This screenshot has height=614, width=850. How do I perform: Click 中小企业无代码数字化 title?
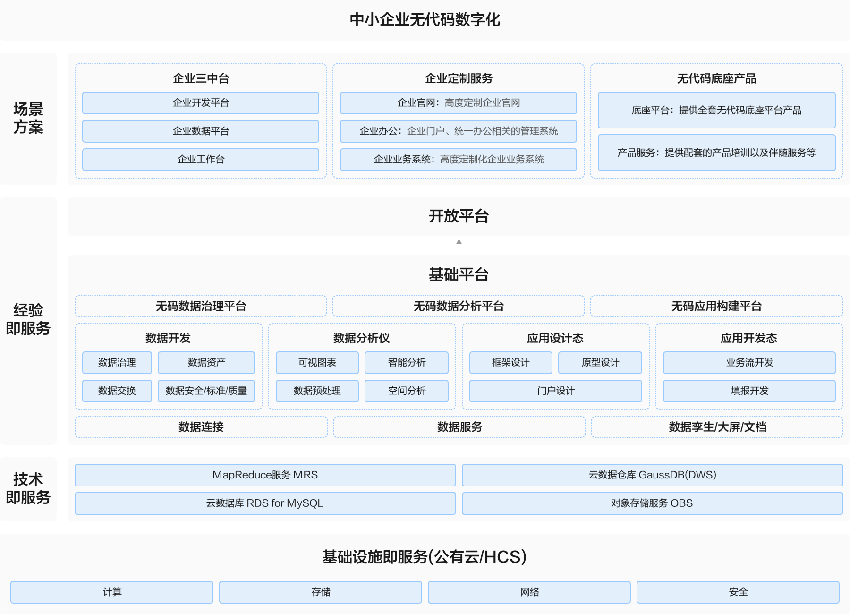click(425, 20)
